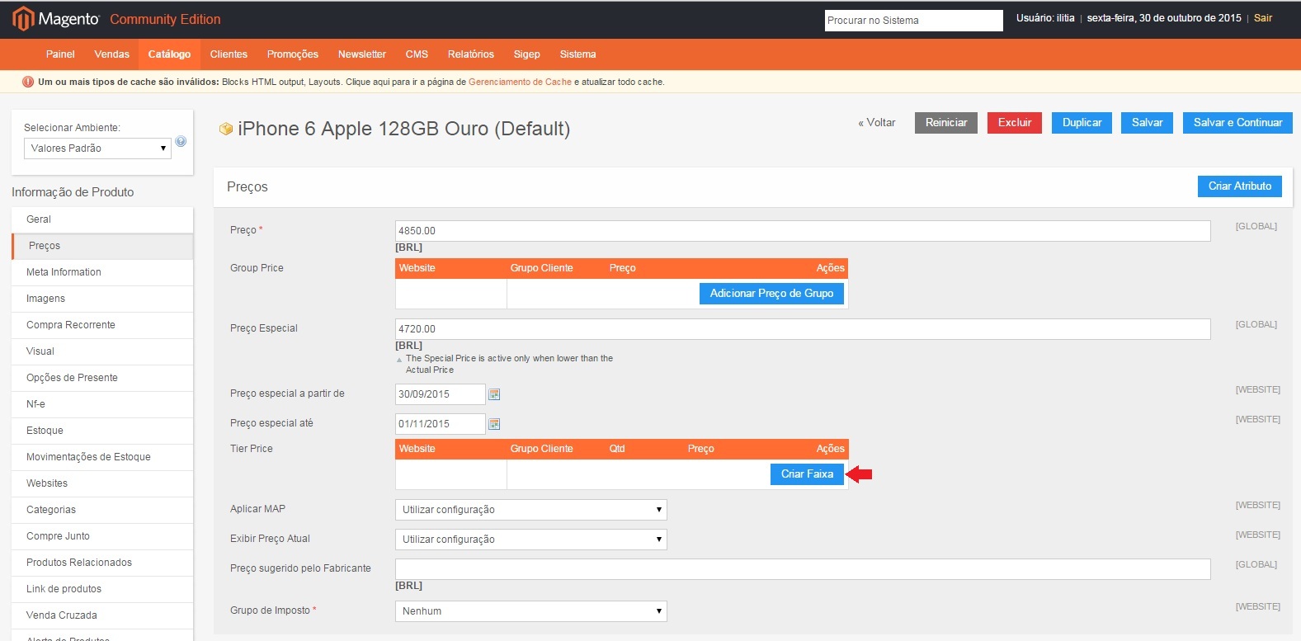Open Movimentações de Estoque tab
This screenshot has height=641, width=1301.
click(x=102, y=457)
